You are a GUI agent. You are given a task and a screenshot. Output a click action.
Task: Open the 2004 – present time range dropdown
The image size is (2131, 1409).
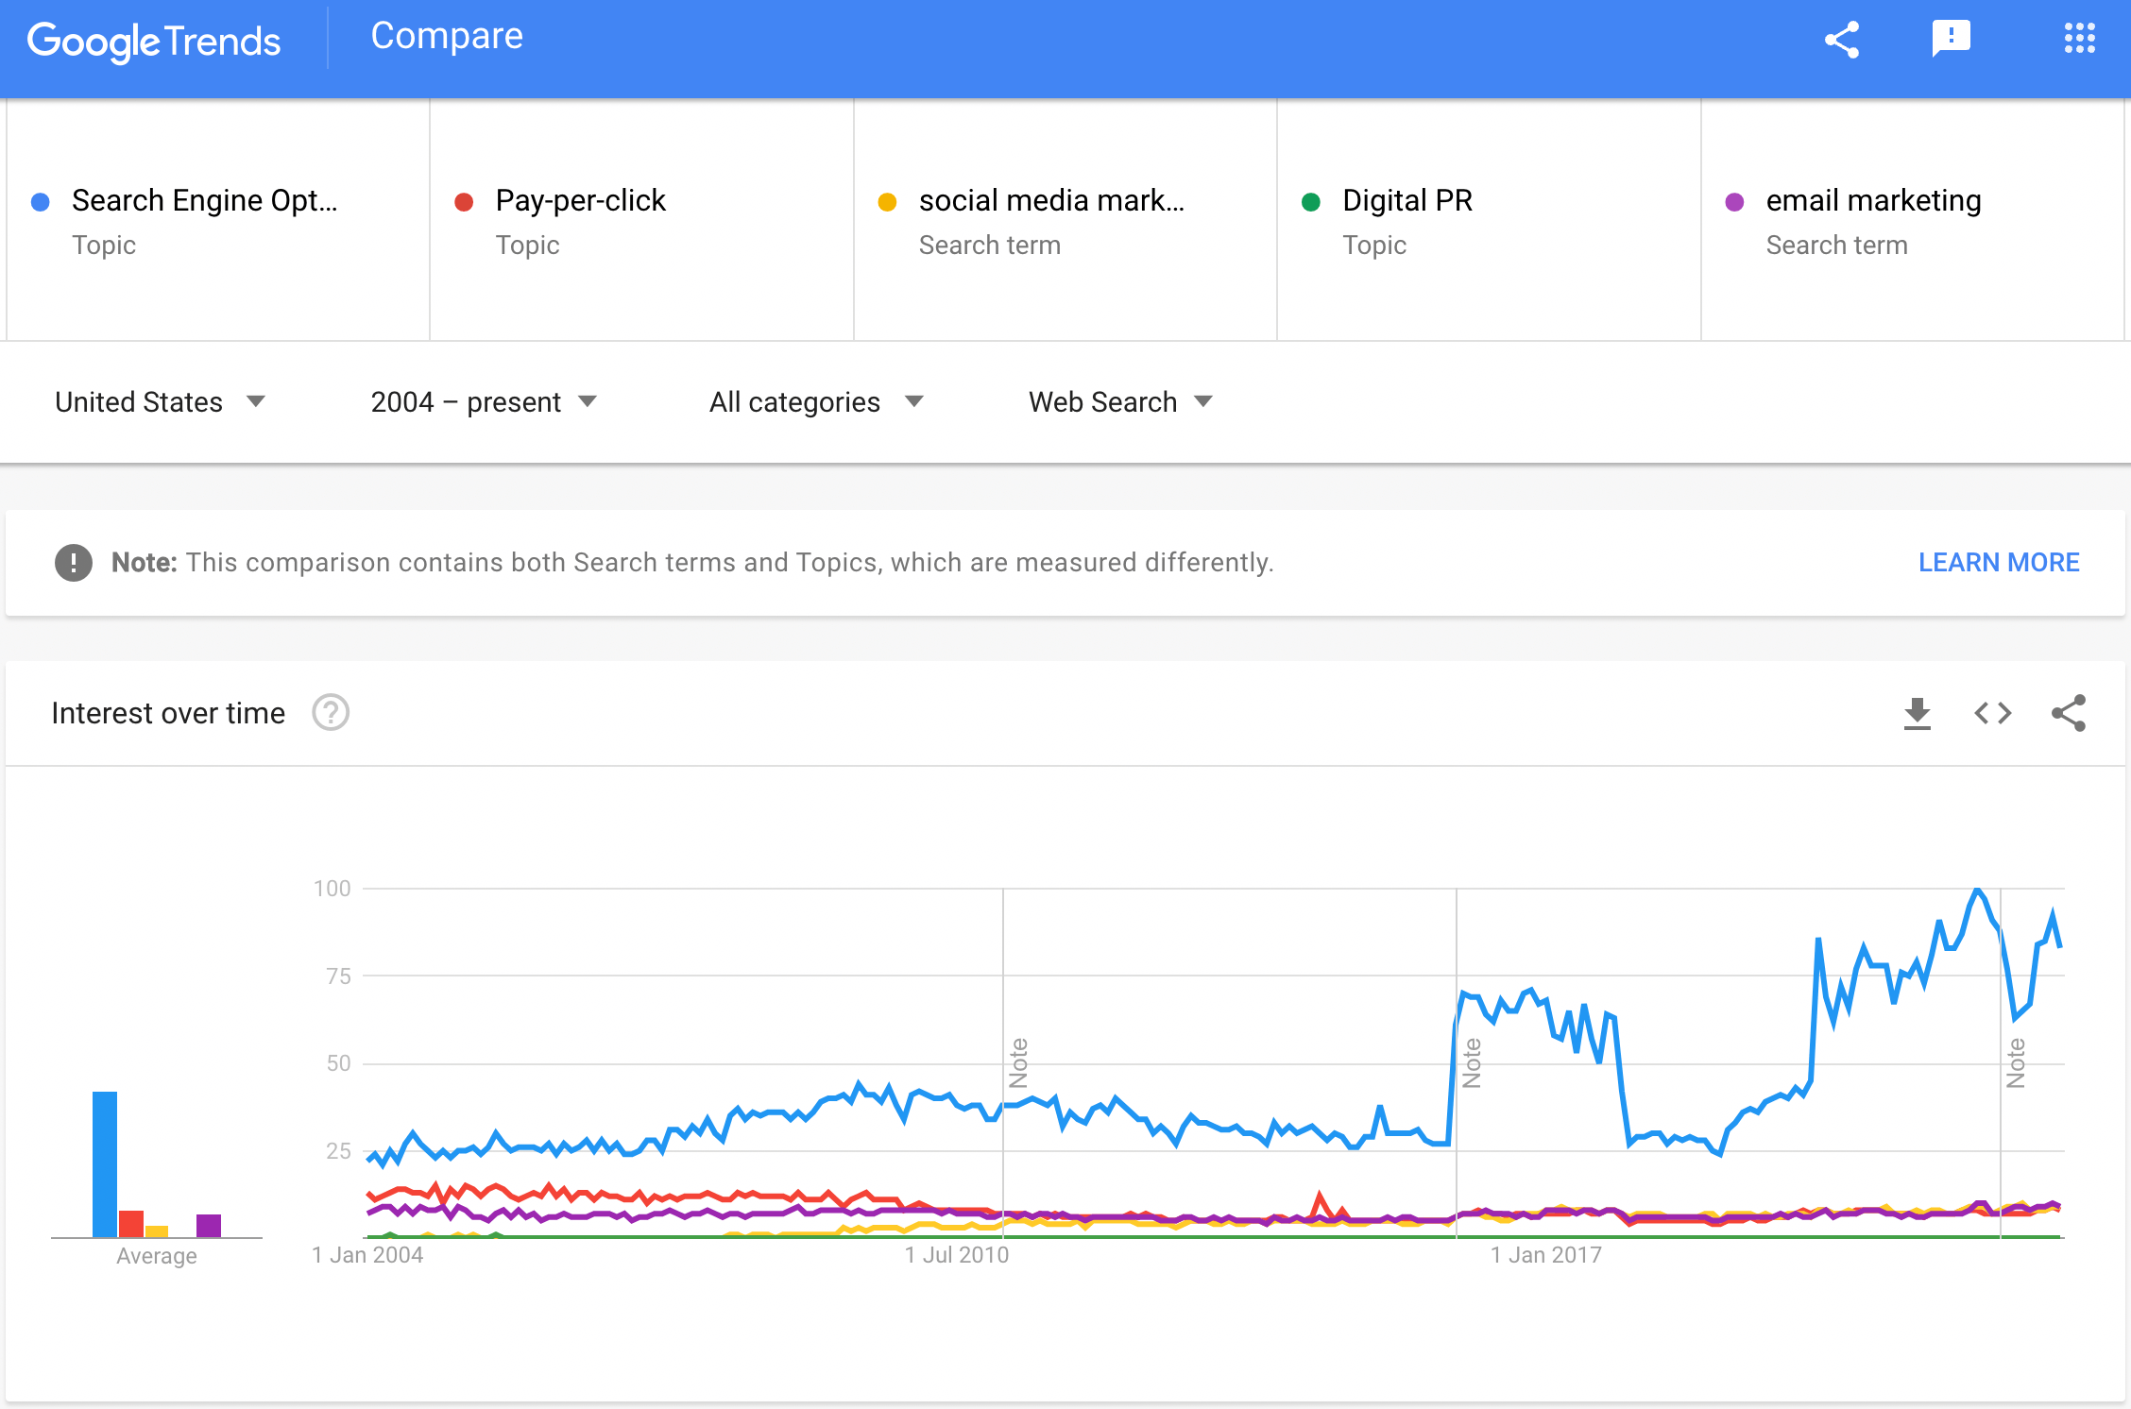click(x=483, y=402)
